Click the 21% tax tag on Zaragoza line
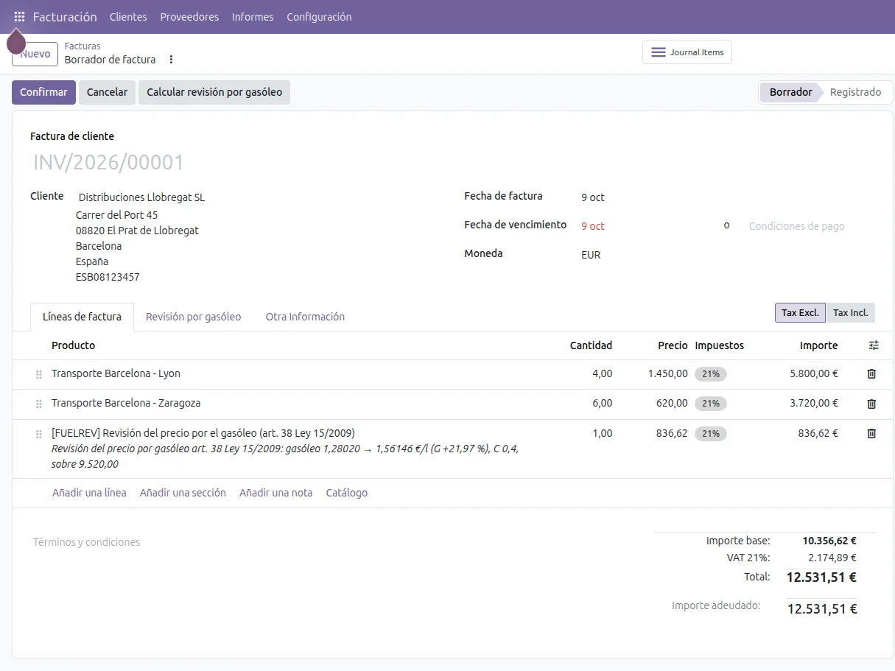This screenshot has width=895, height=671. (710, 404)
